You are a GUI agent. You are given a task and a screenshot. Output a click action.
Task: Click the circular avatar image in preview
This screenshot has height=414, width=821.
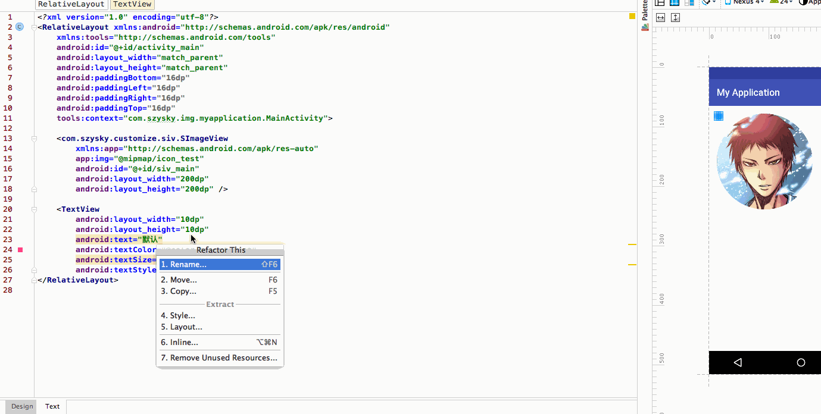(764, 161)
